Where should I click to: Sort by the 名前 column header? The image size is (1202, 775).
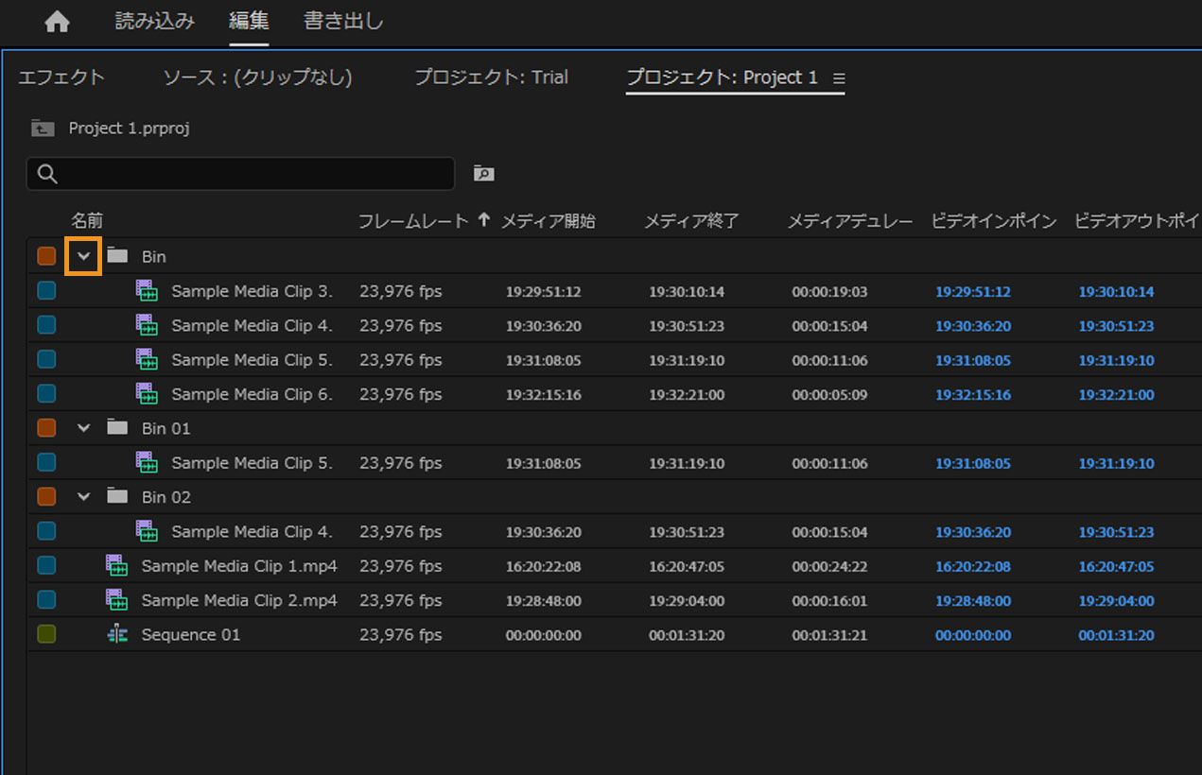coord(87,221)
